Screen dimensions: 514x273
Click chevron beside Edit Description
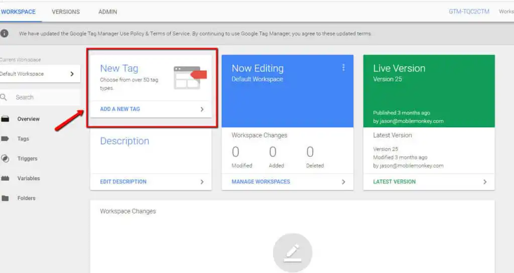point(202,182)
